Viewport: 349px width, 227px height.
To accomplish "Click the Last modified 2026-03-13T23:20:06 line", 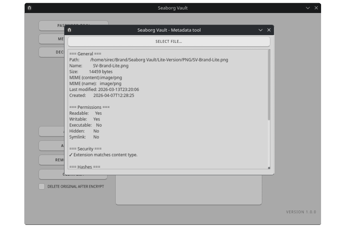I will [104, 89].
